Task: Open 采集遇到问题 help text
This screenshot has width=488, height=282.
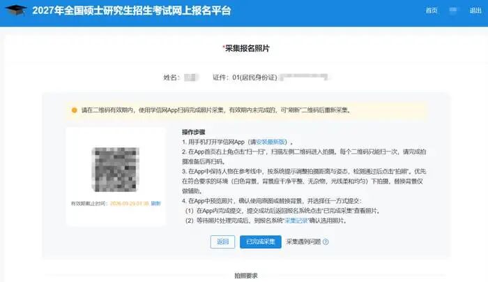Action: point(303,242)
